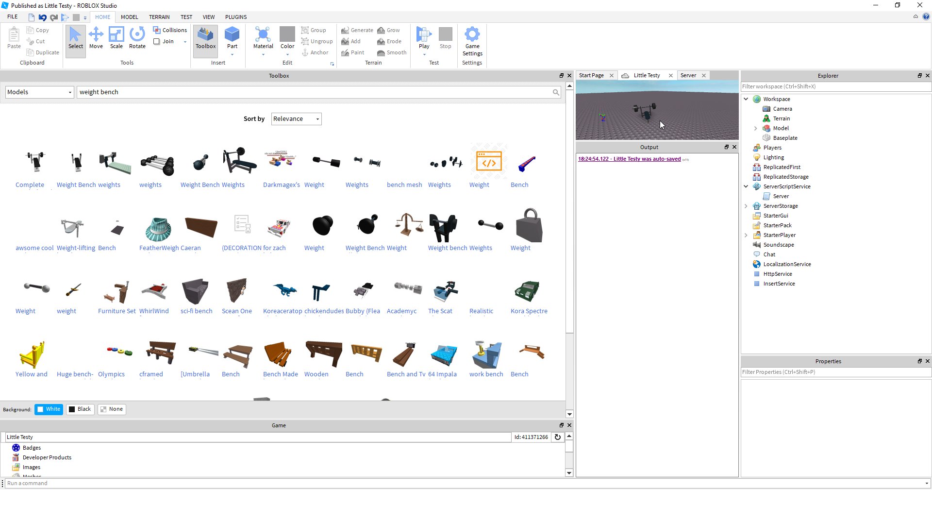
Task: Set toolbox background to None
Action: 112,409
